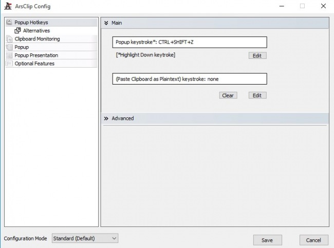Click the Highlight Down keytroke note
334x248 pixels.
coord(146,55)
